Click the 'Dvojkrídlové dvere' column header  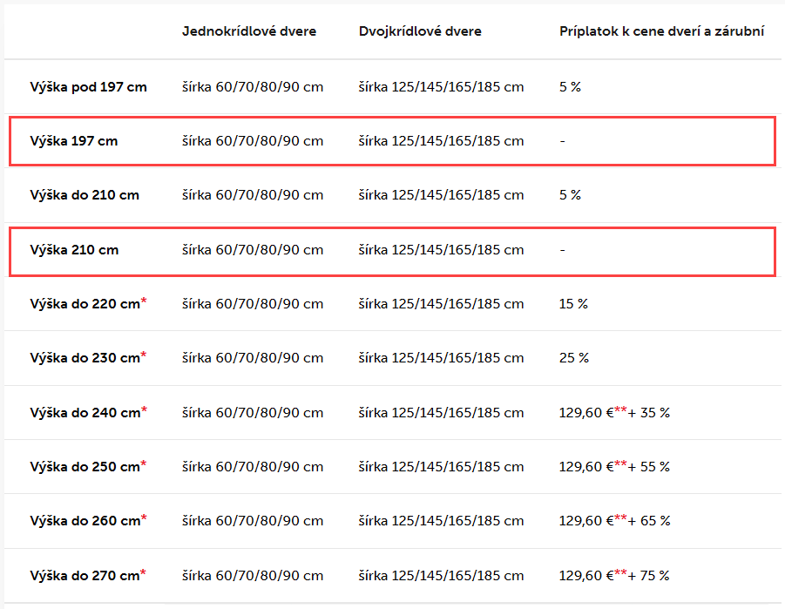420,31
